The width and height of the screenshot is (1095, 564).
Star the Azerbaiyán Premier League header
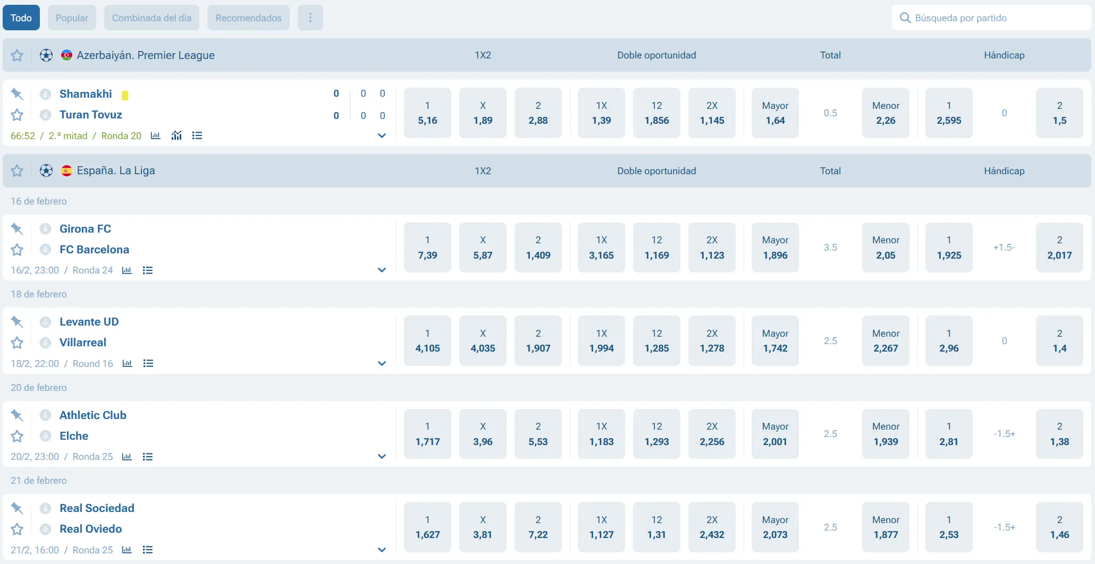click(16, 55)
